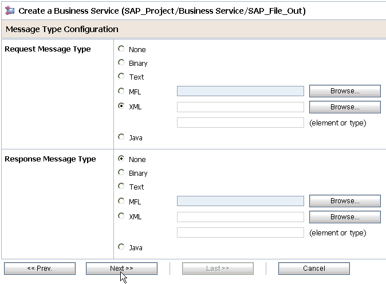The image size is (386, 284).
Task: Select None for Response Message Type
Action: [121, 159]
